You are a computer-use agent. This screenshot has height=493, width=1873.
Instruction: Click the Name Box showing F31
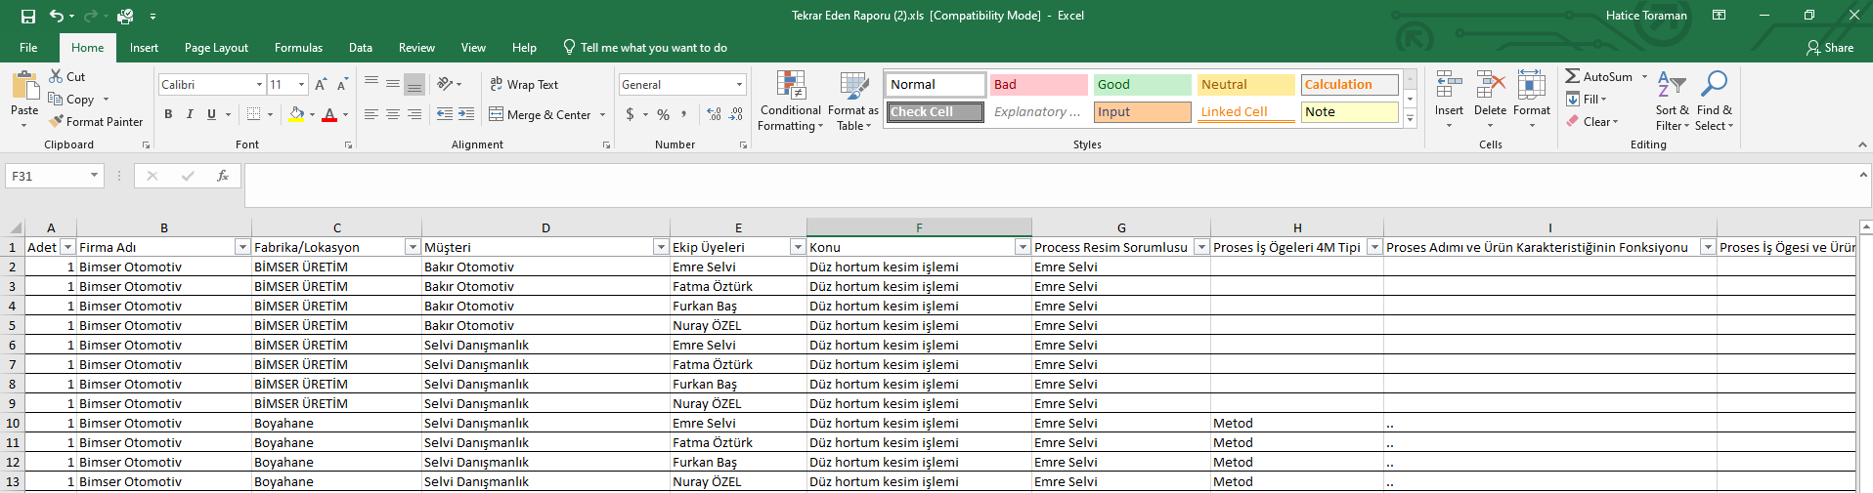tap(47, 176)
